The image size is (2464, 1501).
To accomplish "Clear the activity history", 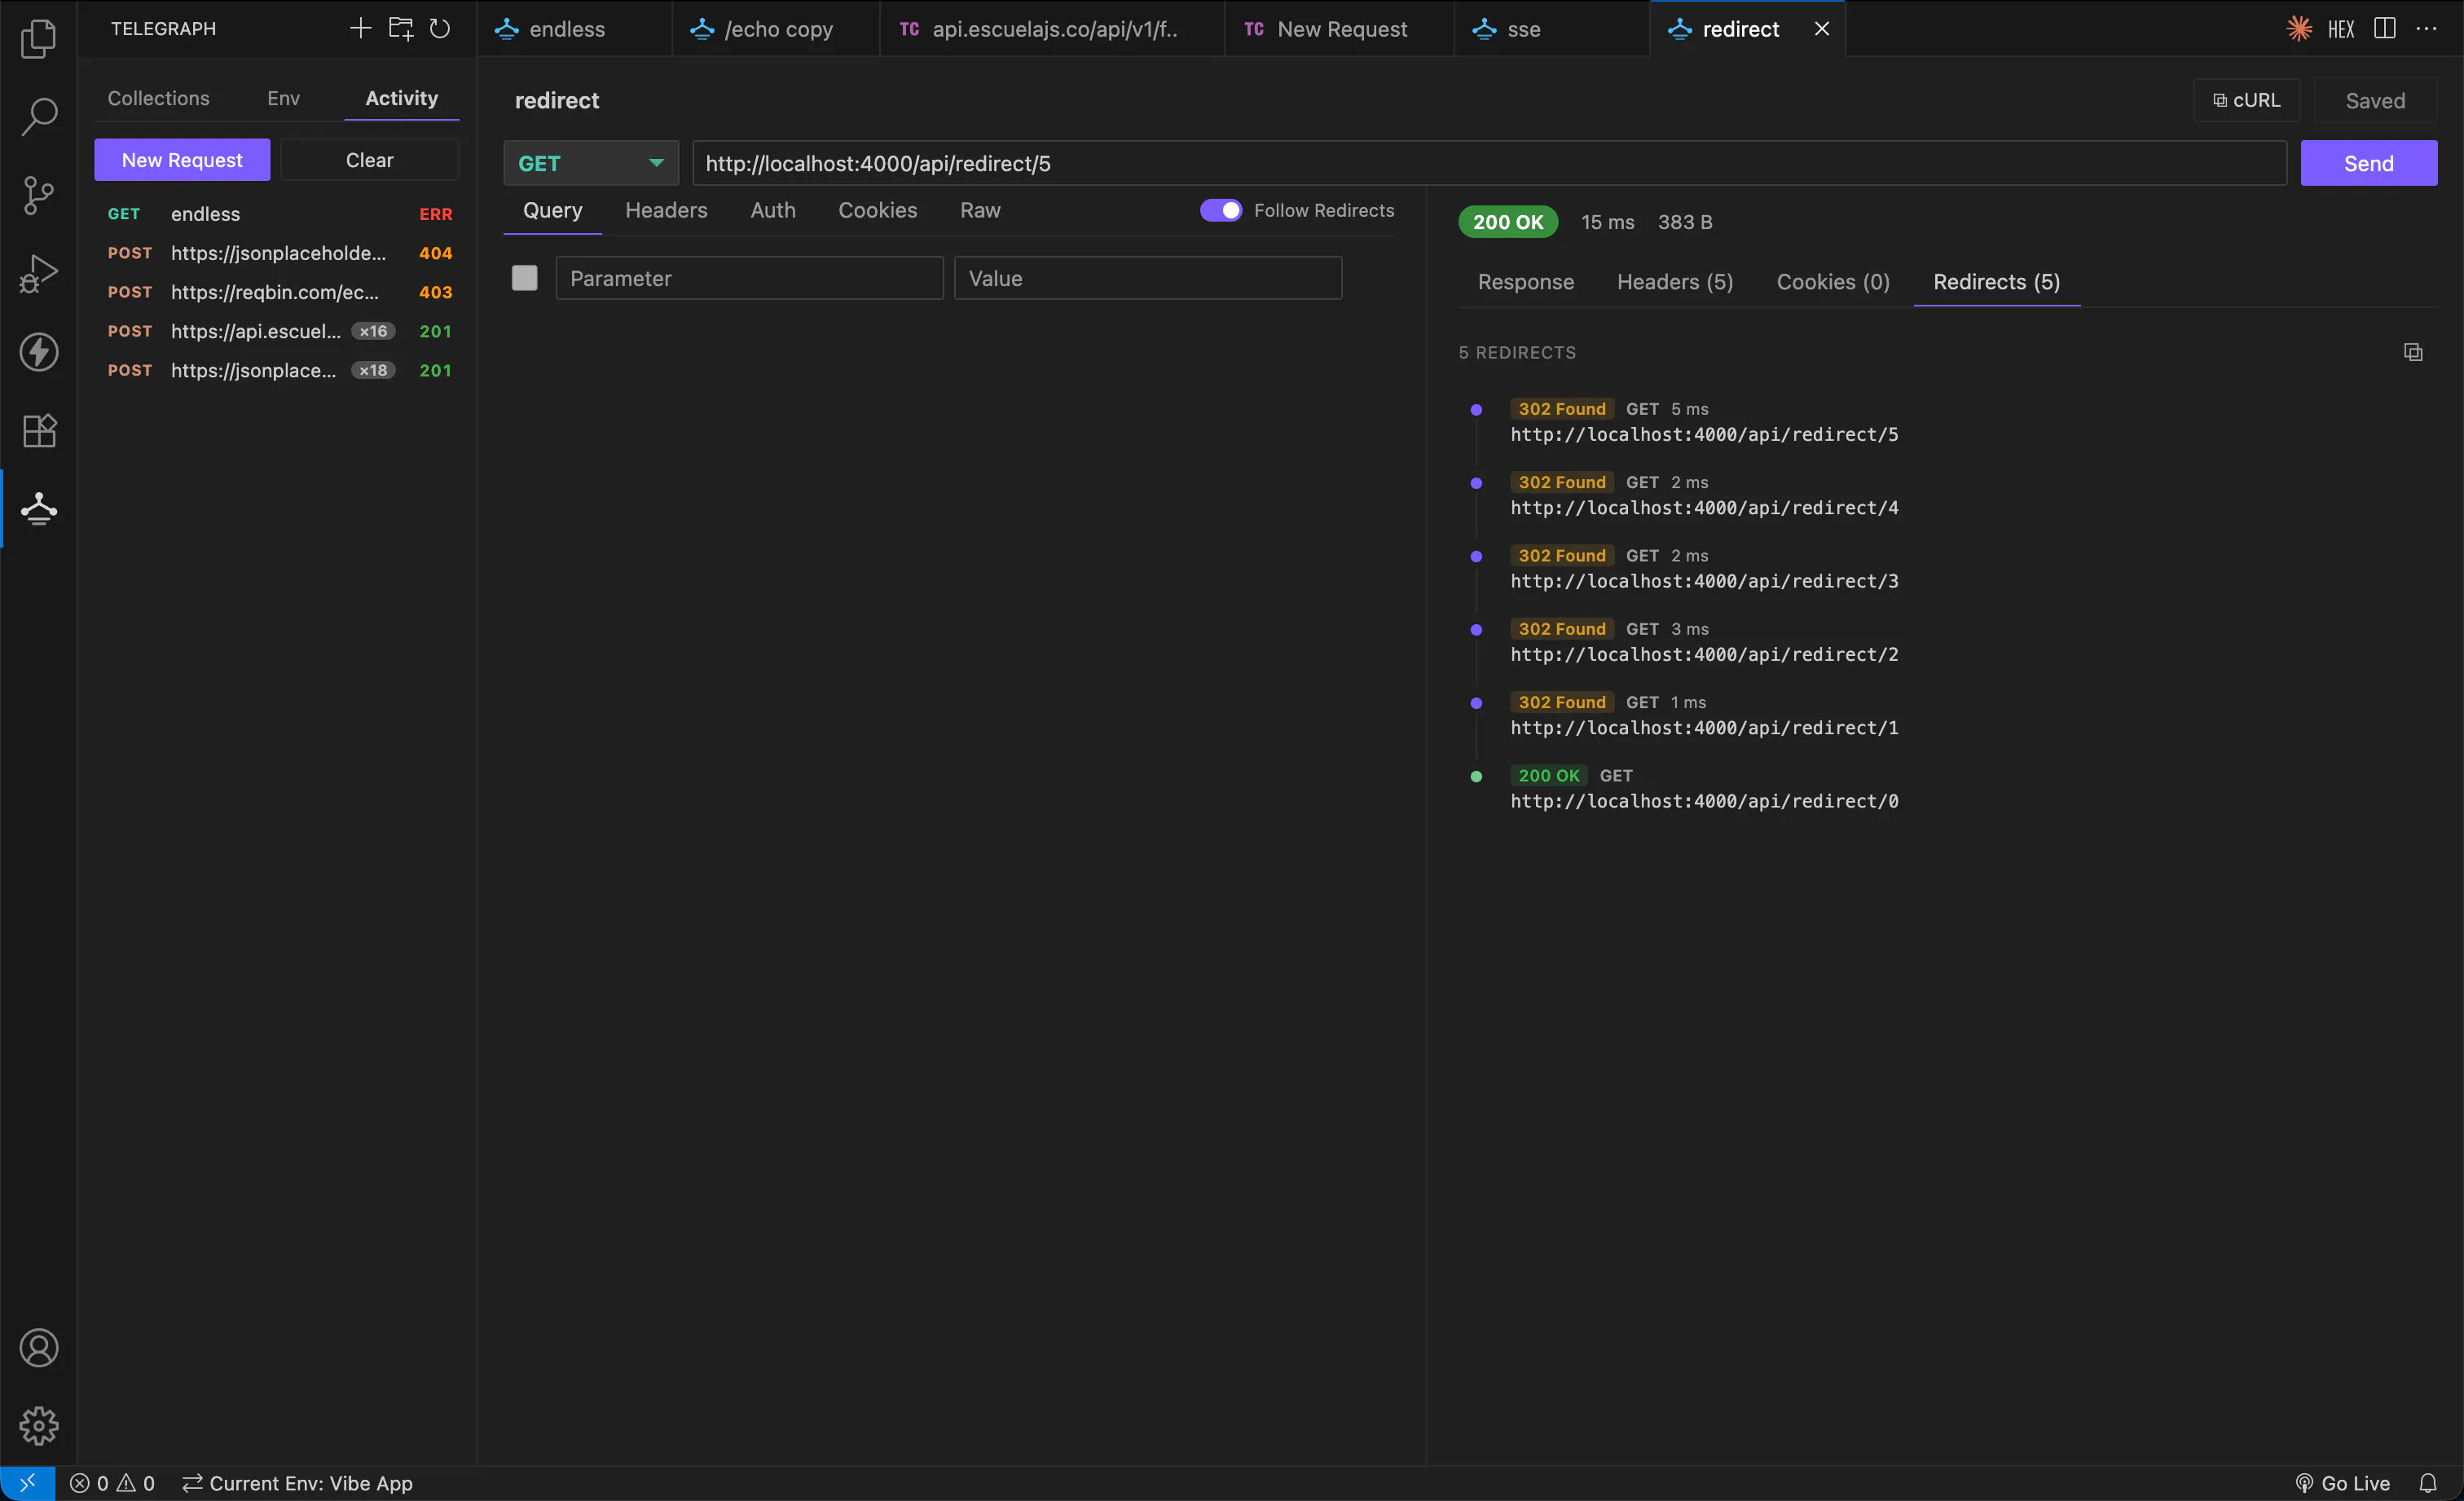I will pos(369,160).
